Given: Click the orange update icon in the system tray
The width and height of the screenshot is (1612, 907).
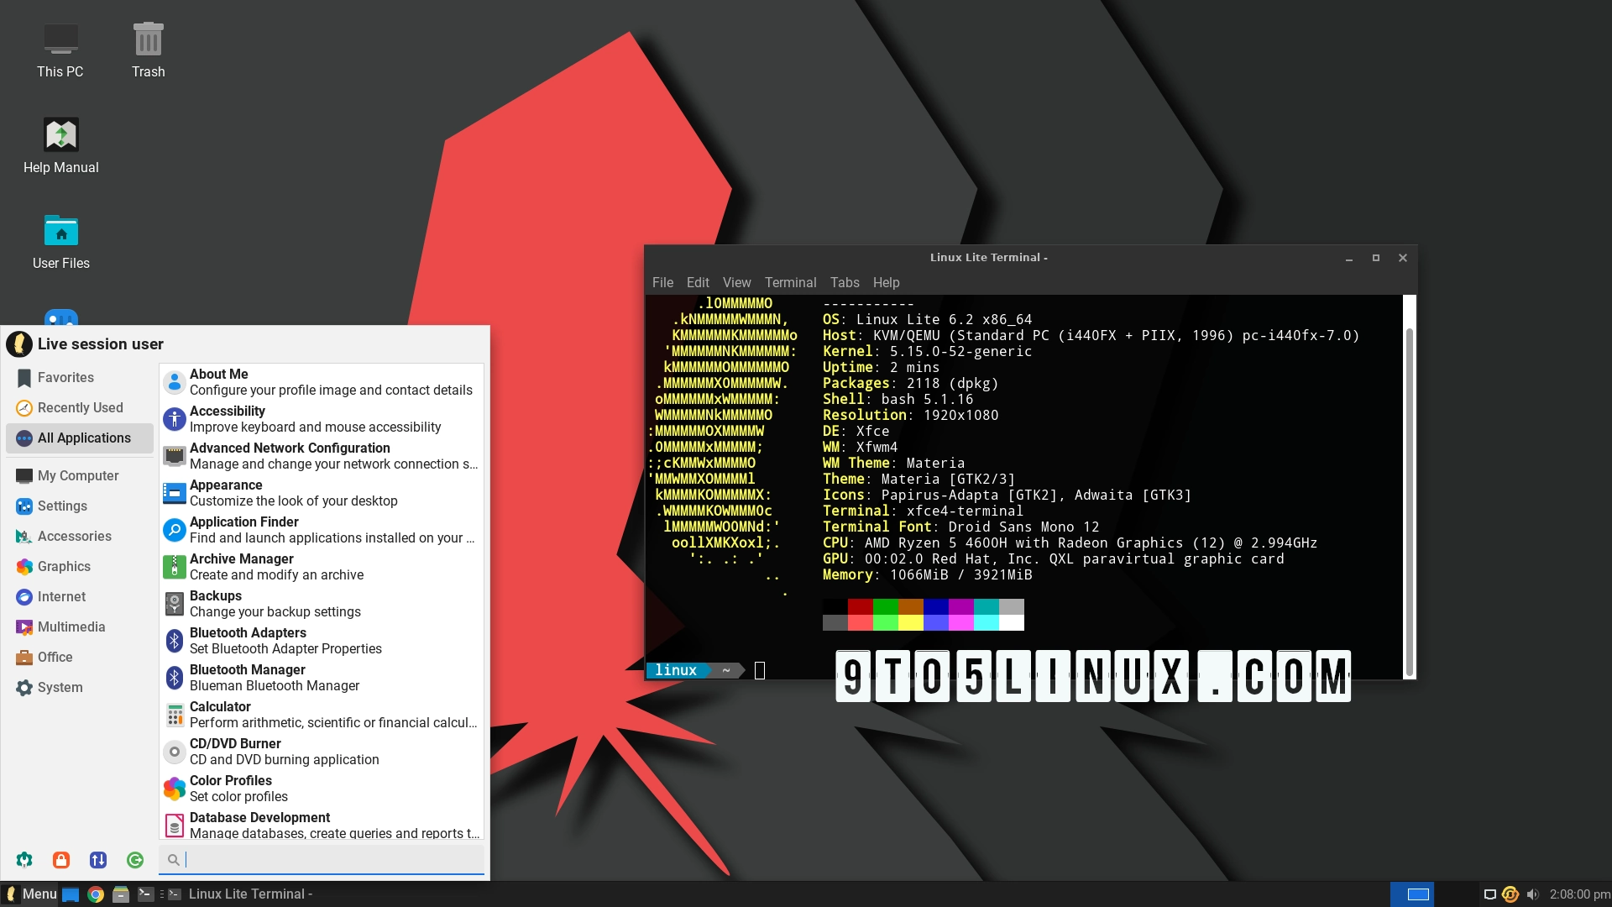Looking at the screenshot, I should click(x=1509, y=894).
